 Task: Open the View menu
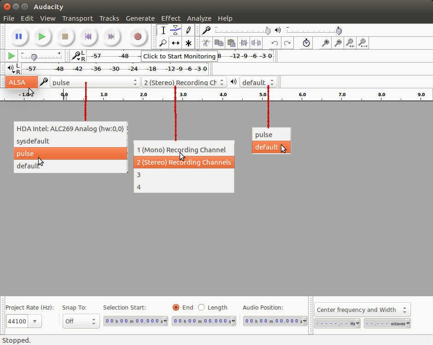coord(47,18)
